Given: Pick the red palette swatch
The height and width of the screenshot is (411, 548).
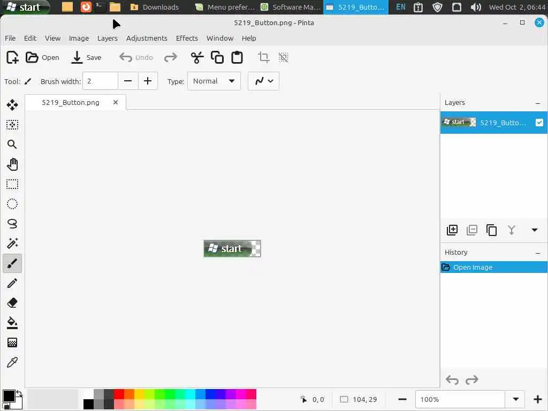Looking at the screenshot, I should pos(119,394).
